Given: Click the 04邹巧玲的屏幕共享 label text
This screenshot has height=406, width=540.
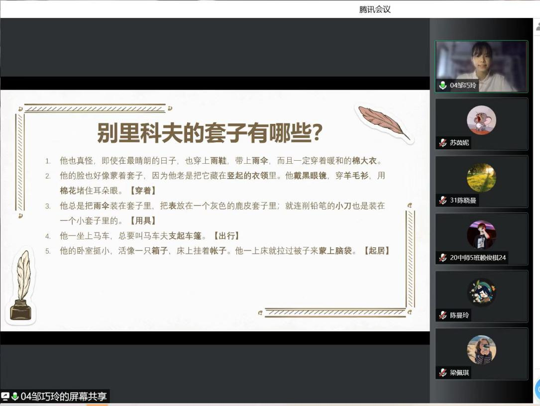Looking at the screenshot, I should point(64,397).
